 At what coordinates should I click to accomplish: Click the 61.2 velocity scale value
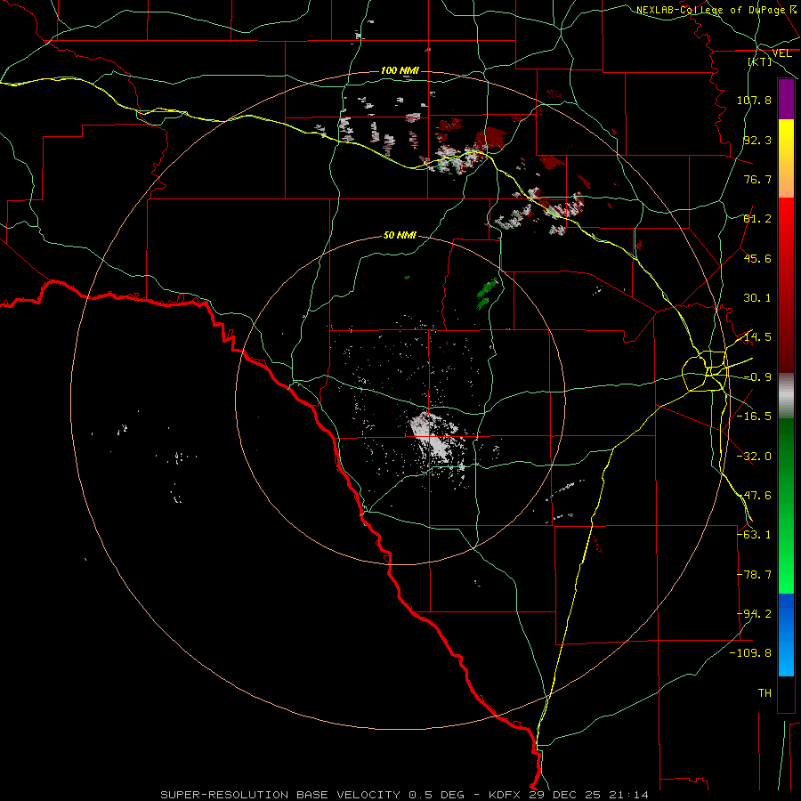[x=757, y=219]
